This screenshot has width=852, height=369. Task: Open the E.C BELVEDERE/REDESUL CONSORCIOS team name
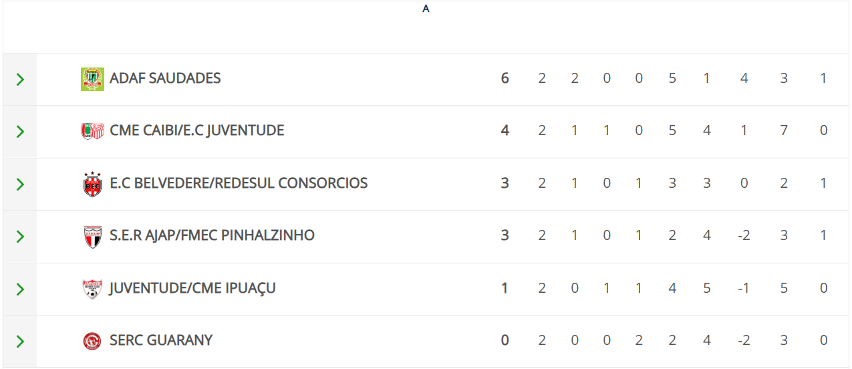[x=239, y=183]
